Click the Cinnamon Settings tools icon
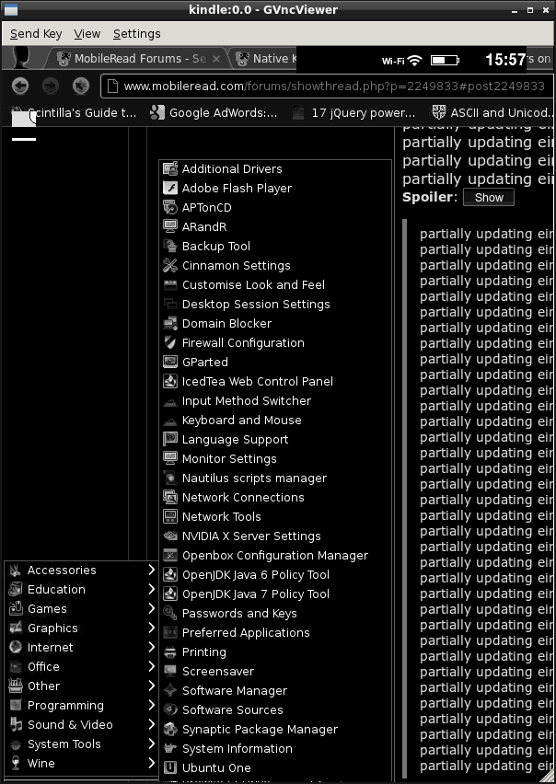The height and width of the screenshot is (784, 556). (x=170, y=265)
